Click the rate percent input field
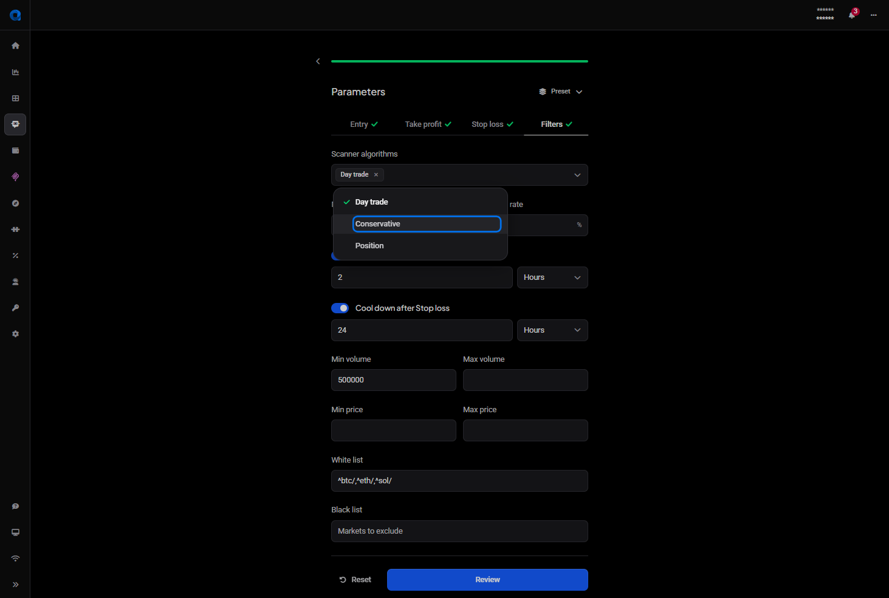The height and width of the screenshot is (598, 889). [547, 225]
